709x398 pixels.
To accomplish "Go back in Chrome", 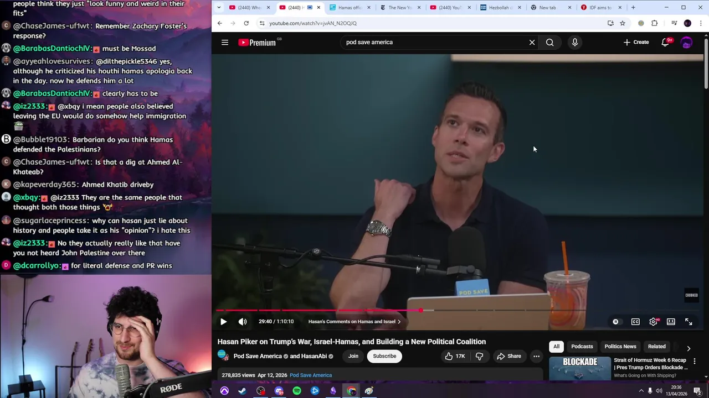I will pyautogui.click(x=220, y=23).
